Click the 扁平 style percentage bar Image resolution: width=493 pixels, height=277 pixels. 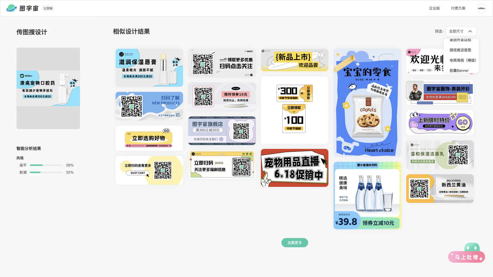[x=46, y=165]
